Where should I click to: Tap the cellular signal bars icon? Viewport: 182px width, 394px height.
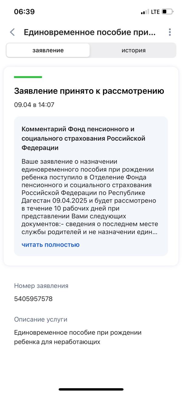click(145, 12)
